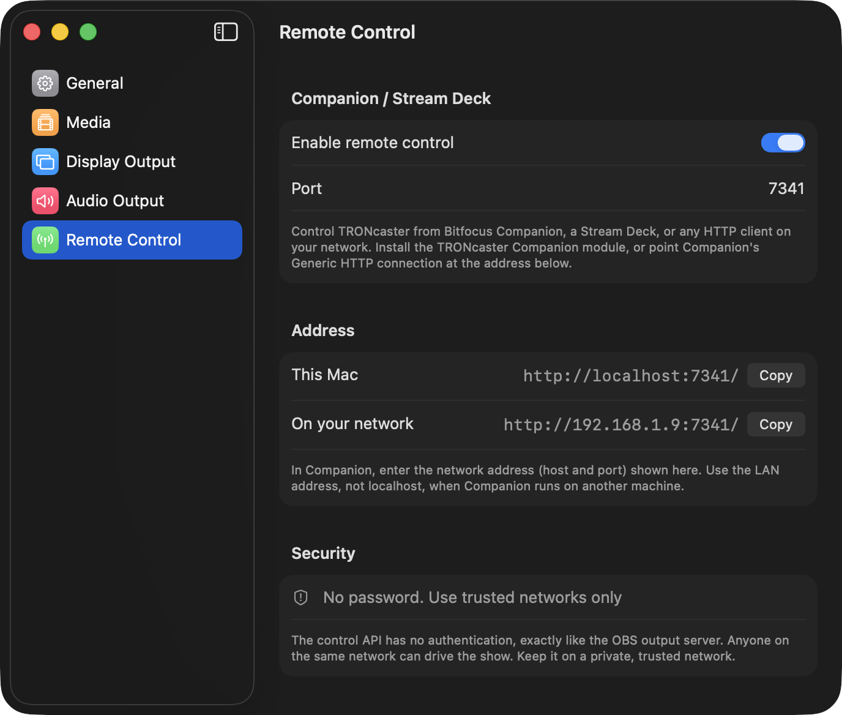Click the No password warning text
Viewport: 842px width, 715px height.
coord(472,597)
